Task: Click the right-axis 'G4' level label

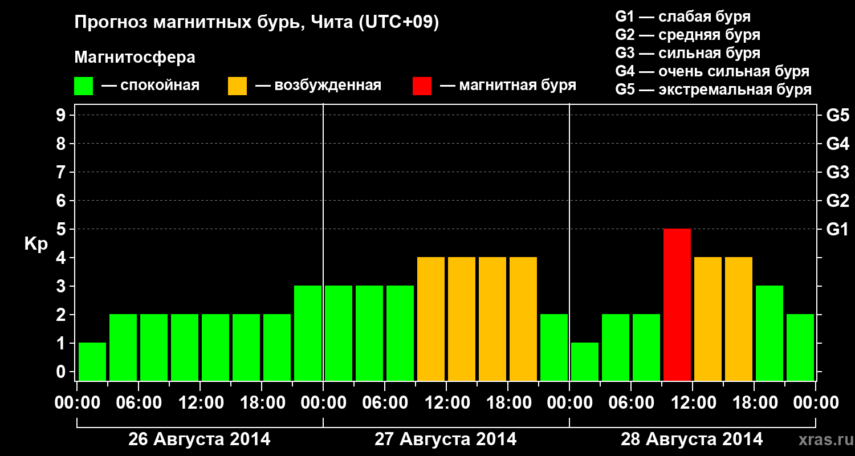Action: coord(837,144)
